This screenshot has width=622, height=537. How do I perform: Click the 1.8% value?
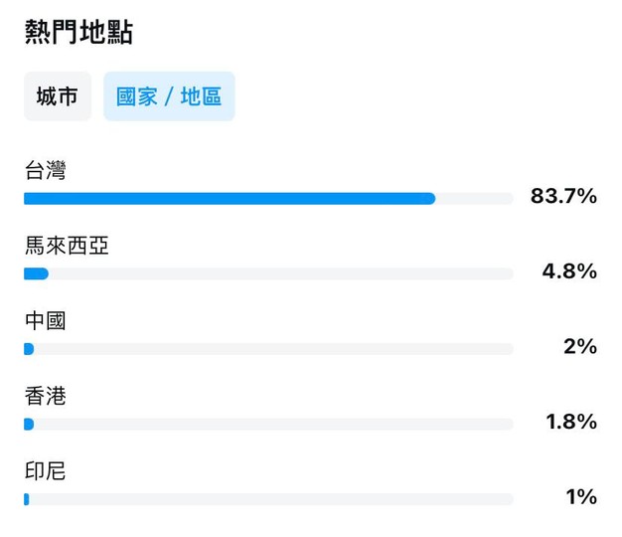pyautogui.click(x=571, y=422)
